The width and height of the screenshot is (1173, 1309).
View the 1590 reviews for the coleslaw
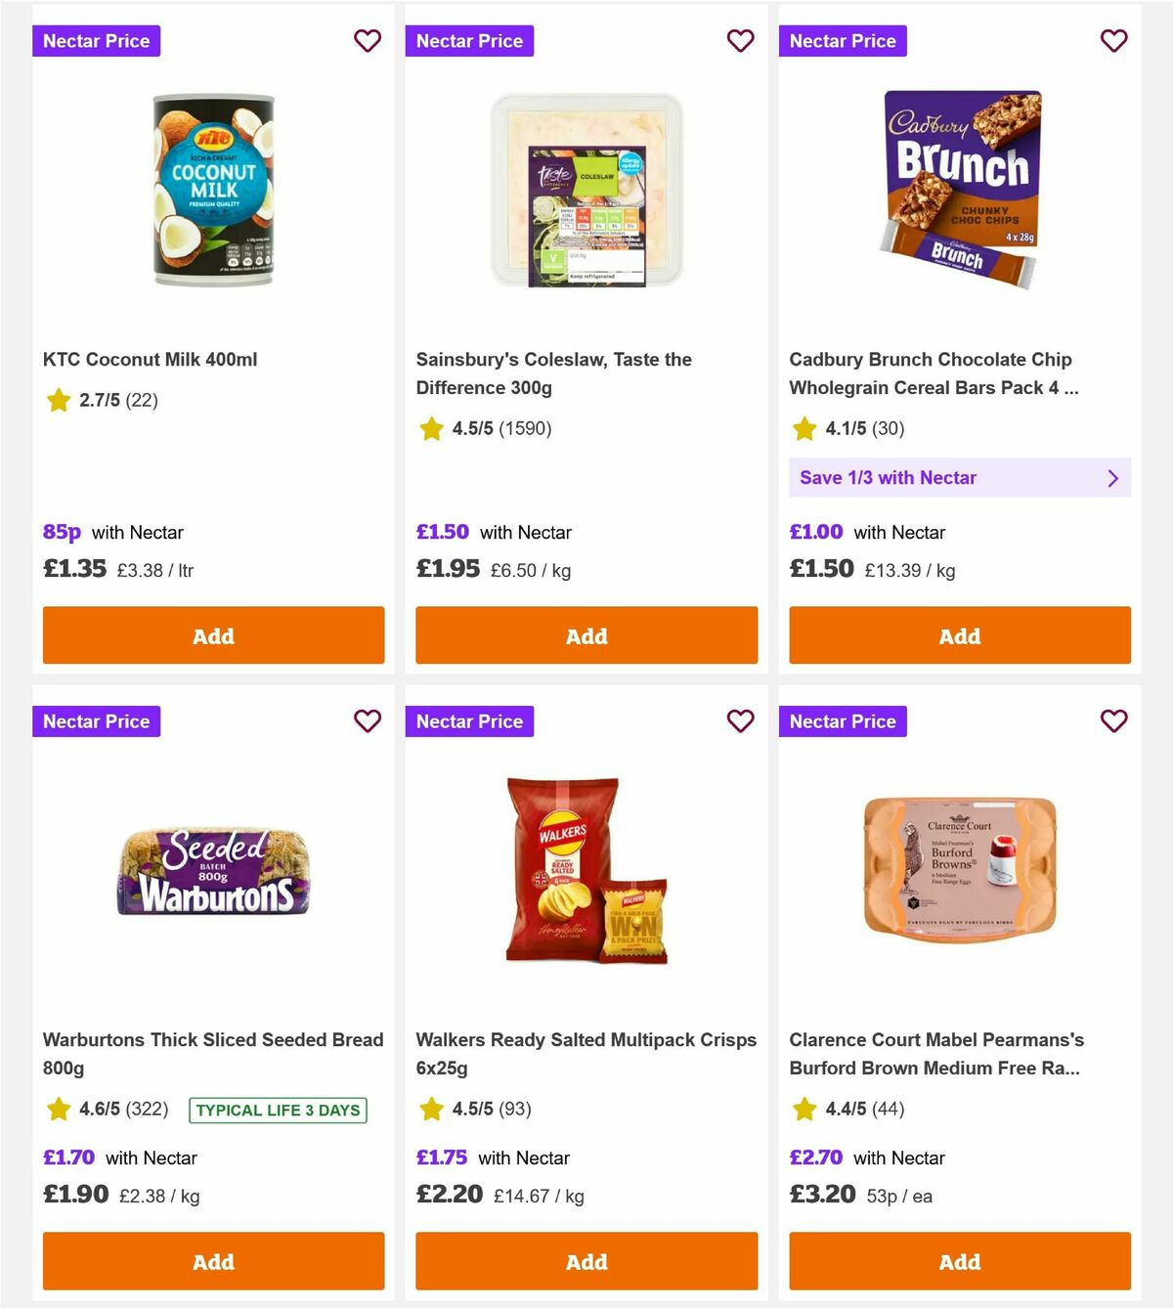[525, 428]
